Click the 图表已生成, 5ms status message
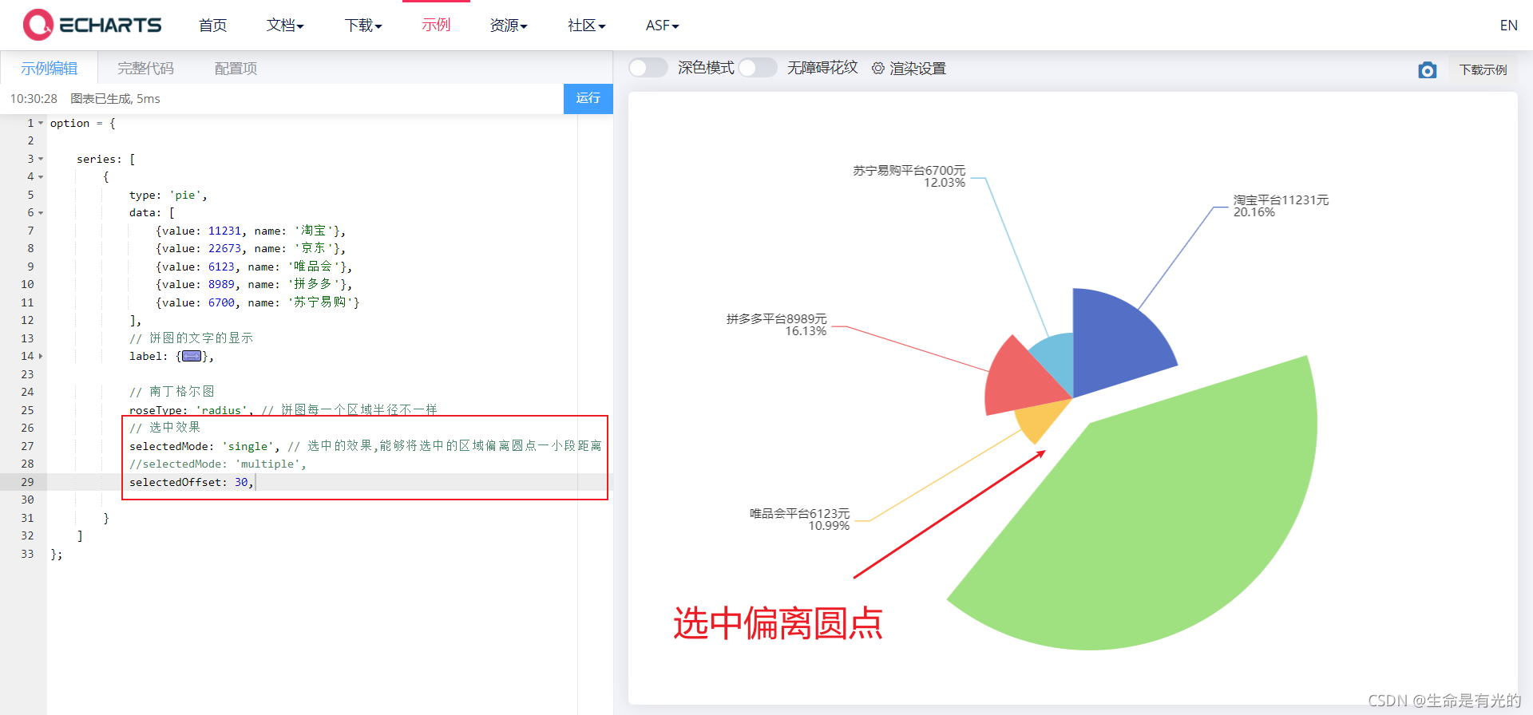Image resolution: width=1533 pixels, height=715 pixels. pos(115,98)
